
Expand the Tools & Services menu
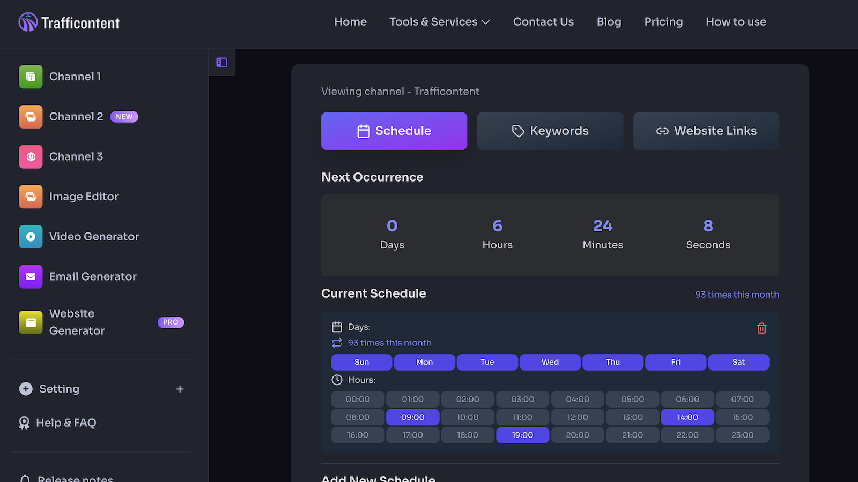[439, 21]
